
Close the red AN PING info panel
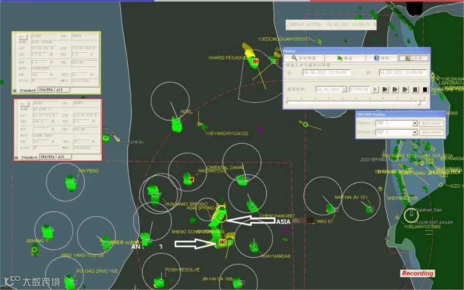(x=16, y=158)
